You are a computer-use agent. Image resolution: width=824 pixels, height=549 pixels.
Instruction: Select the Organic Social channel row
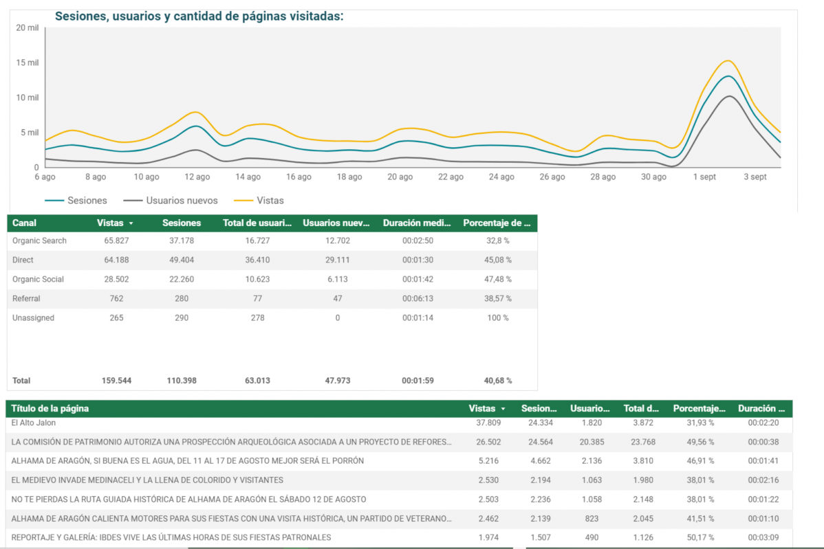pyautogui.click(x=272, y=279)
